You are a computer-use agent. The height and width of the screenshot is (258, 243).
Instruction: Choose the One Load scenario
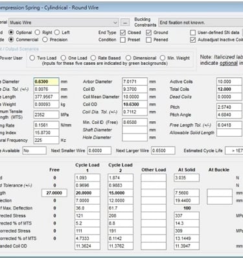[64, 58]
